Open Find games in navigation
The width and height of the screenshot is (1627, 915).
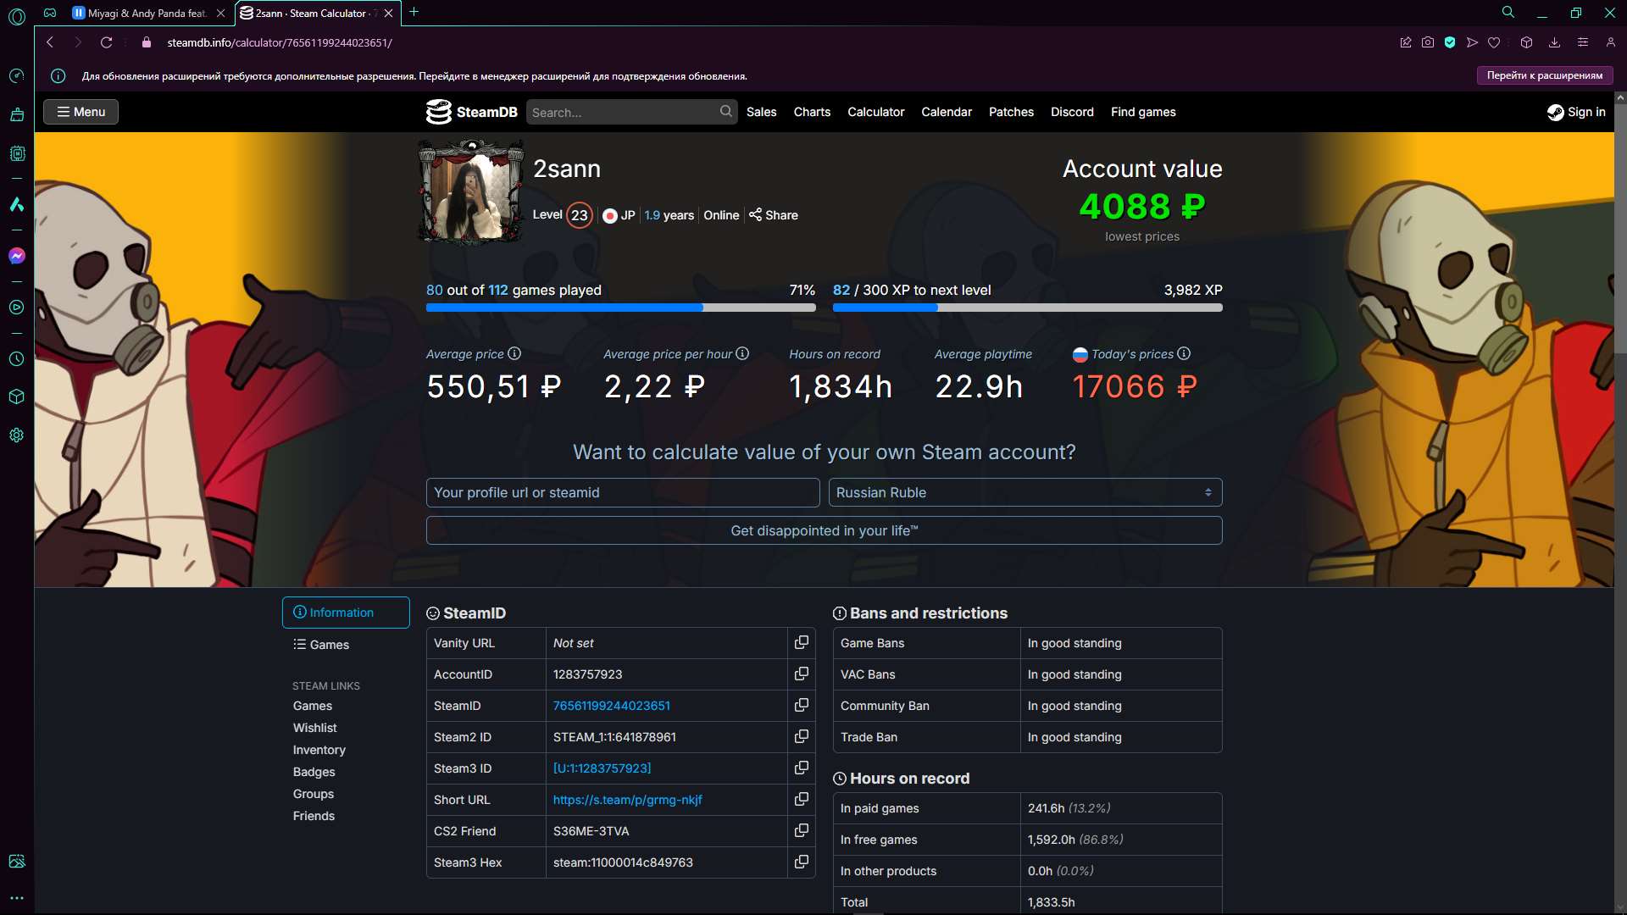pos(1143,112)
